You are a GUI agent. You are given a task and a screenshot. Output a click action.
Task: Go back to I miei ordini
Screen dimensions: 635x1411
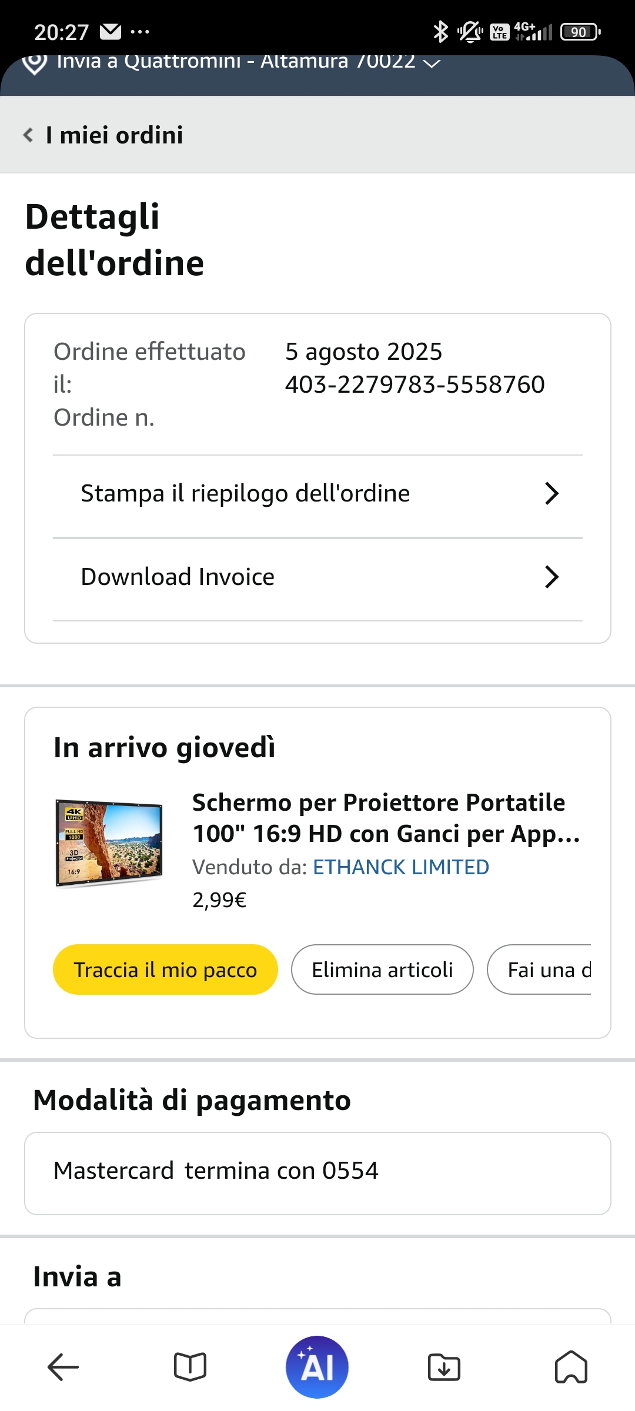click(103, 135)
